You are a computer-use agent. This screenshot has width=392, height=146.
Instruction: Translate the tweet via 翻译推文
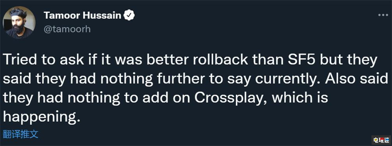coord(20,134)
